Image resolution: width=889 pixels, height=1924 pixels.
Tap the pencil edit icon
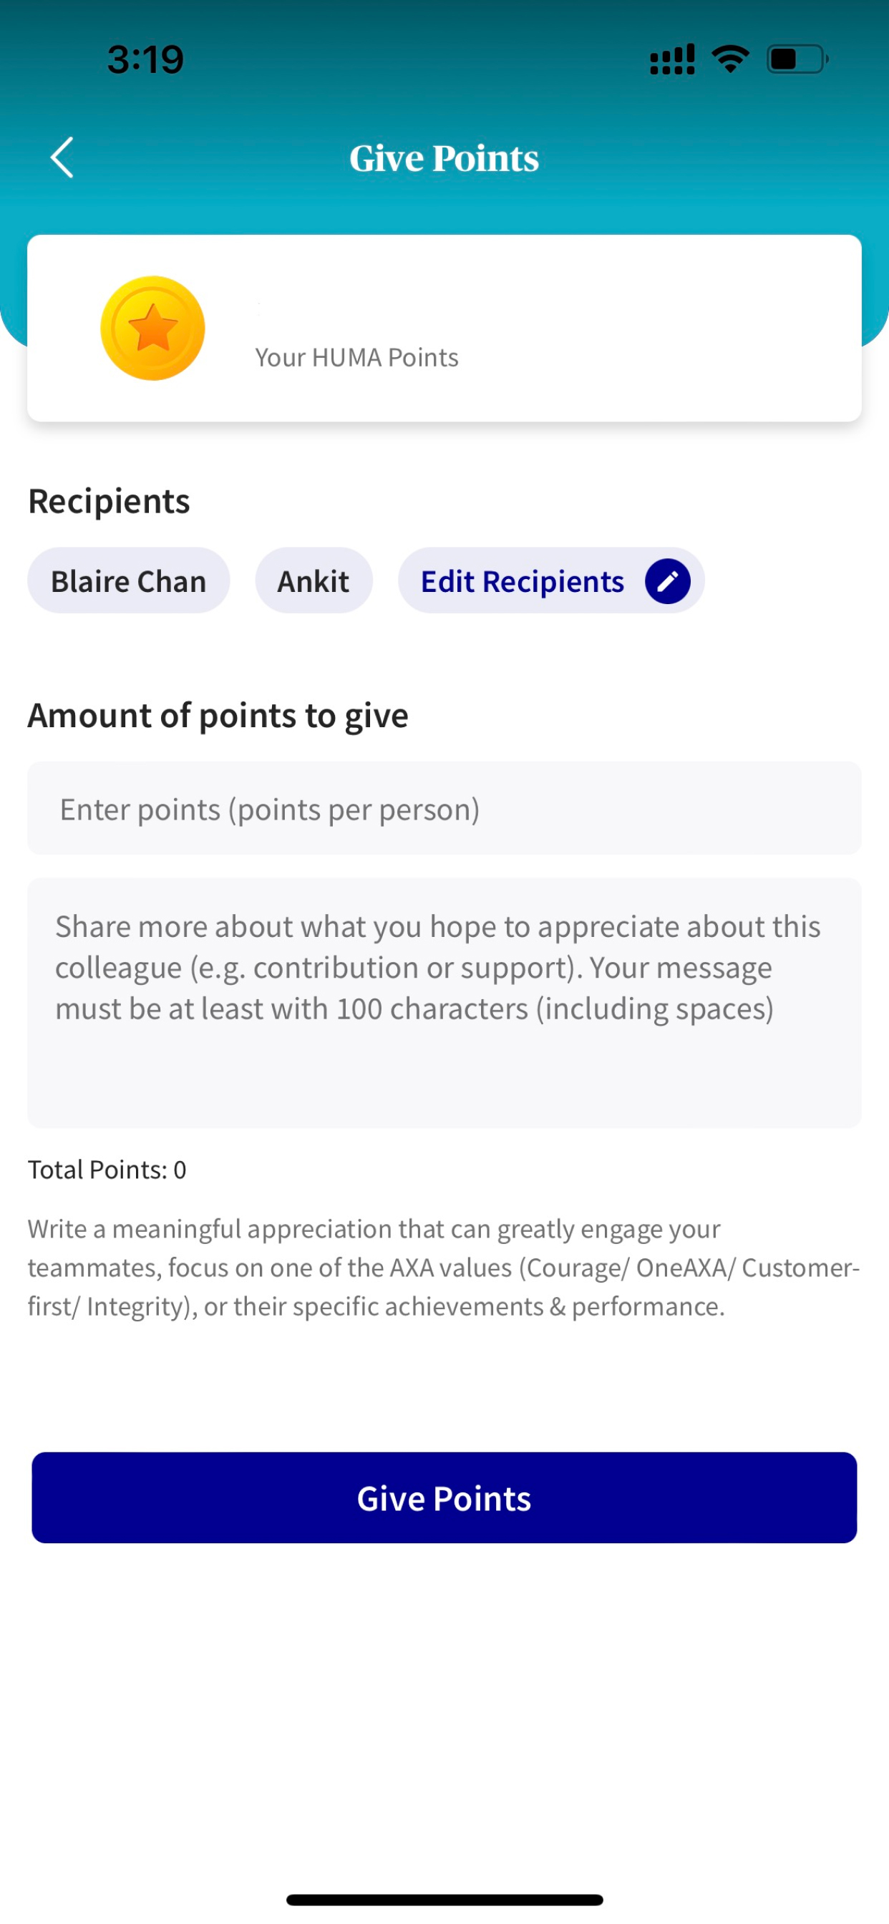click(667, 581)
